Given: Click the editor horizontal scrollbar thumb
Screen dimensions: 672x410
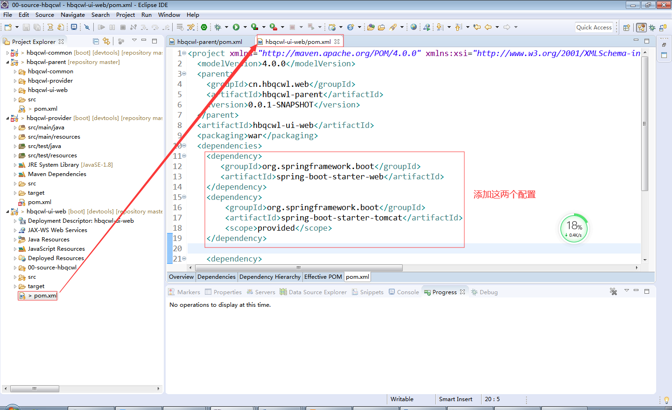Looking at the screenshot, I should [299, 268].
